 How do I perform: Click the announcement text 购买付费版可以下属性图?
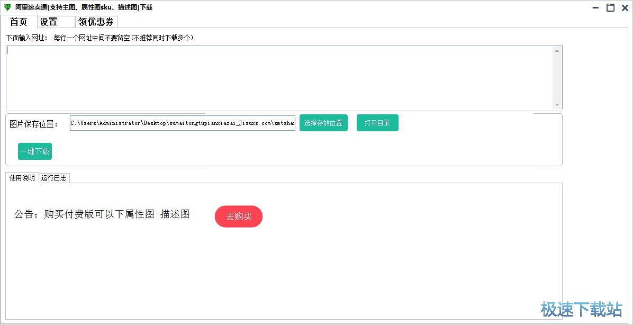100,214
